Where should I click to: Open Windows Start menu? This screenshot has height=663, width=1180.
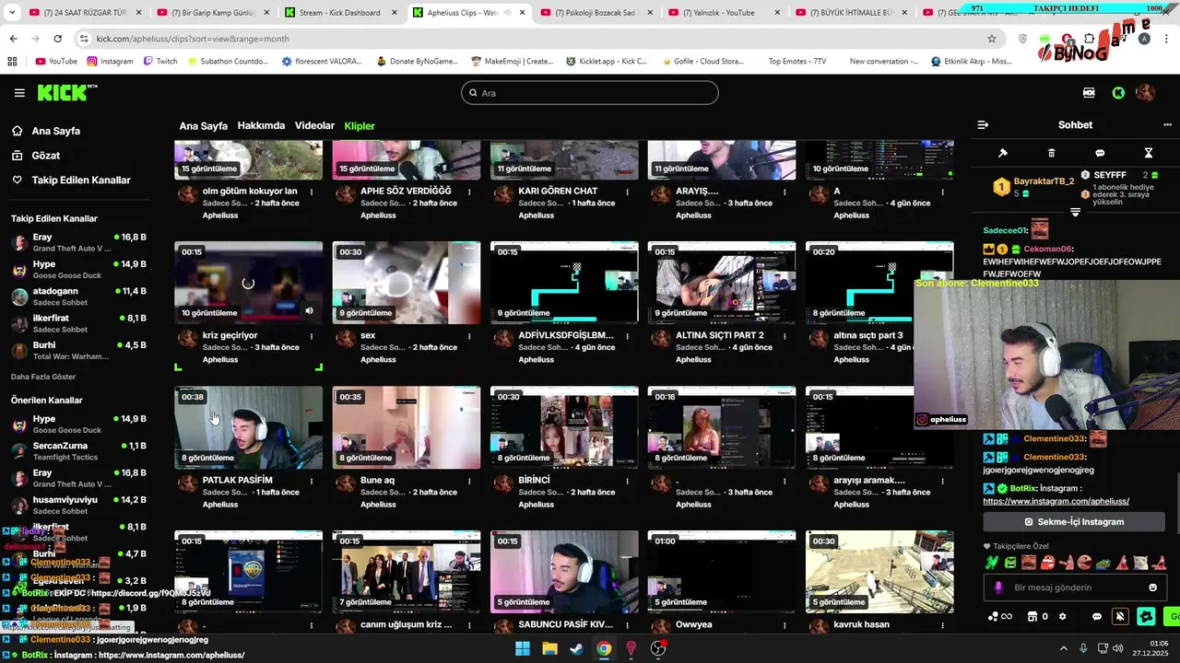pos(522,648)
